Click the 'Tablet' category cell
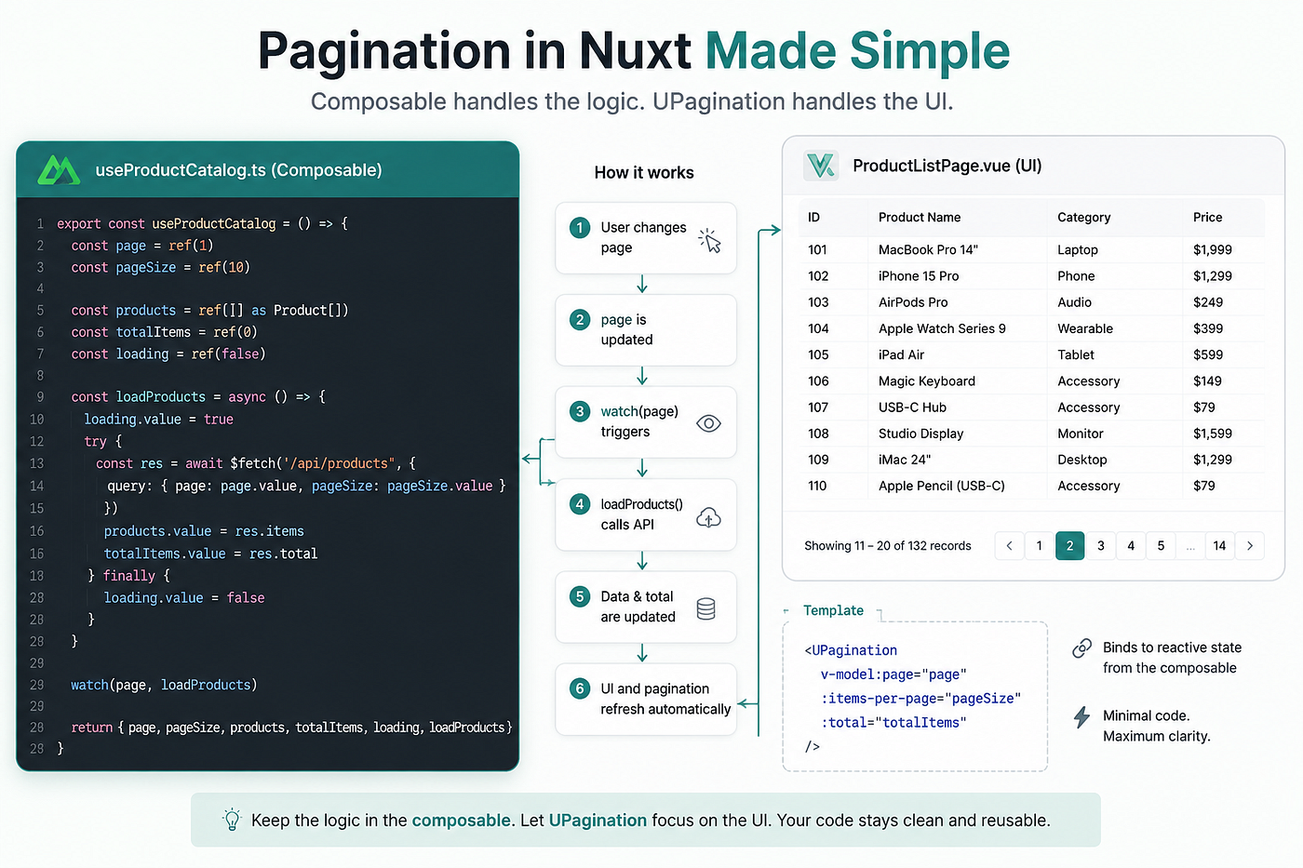Viewport: 1303px width, 868px height. (1076, 354)
